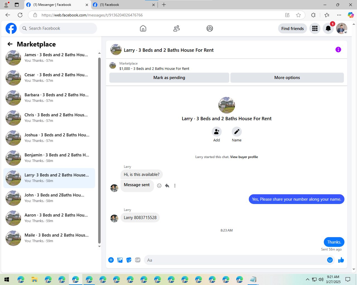Open the View buyer profile link
This screenshot has width=357, height=285.
(x=244, y=157)
